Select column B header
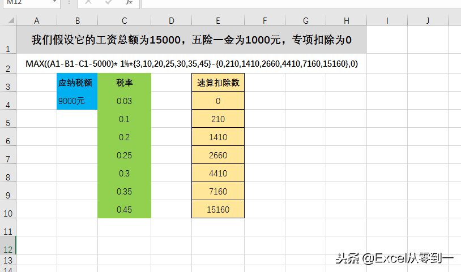Screen dimensions: 461x272 (78, 20)
